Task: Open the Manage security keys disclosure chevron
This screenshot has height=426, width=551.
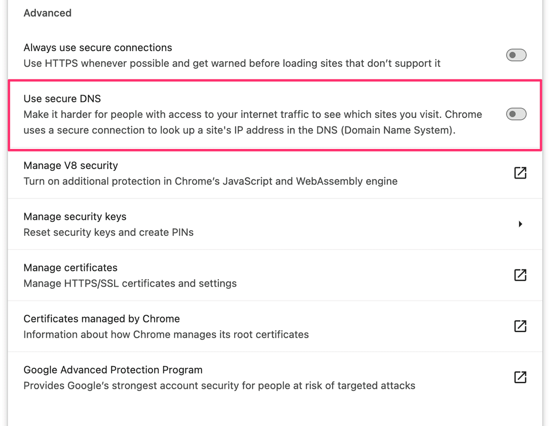Action: point(520,224)
